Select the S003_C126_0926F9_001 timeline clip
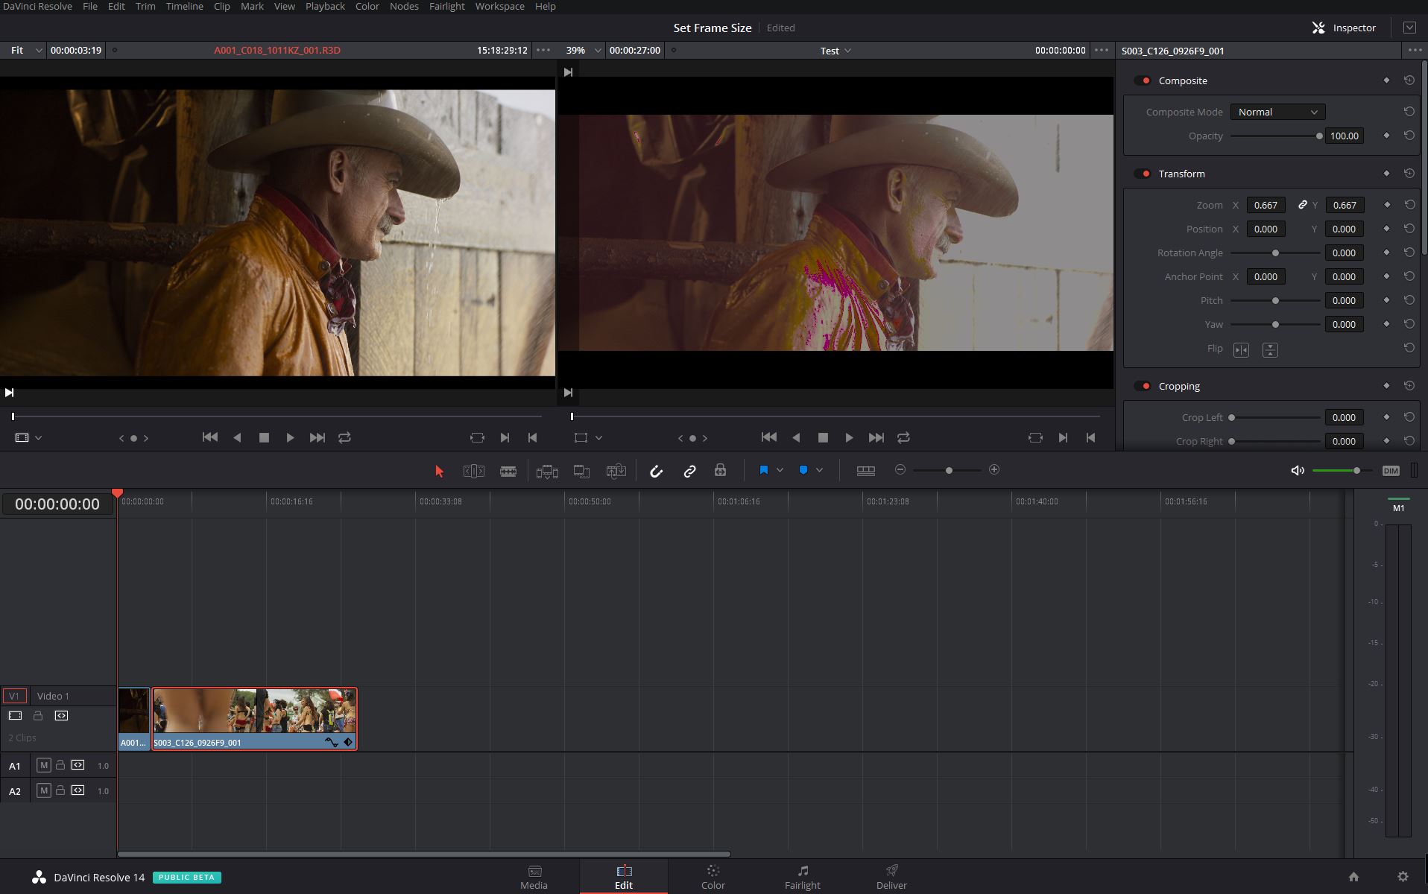Screen dimensions: 1428x894 click(255, 719)
